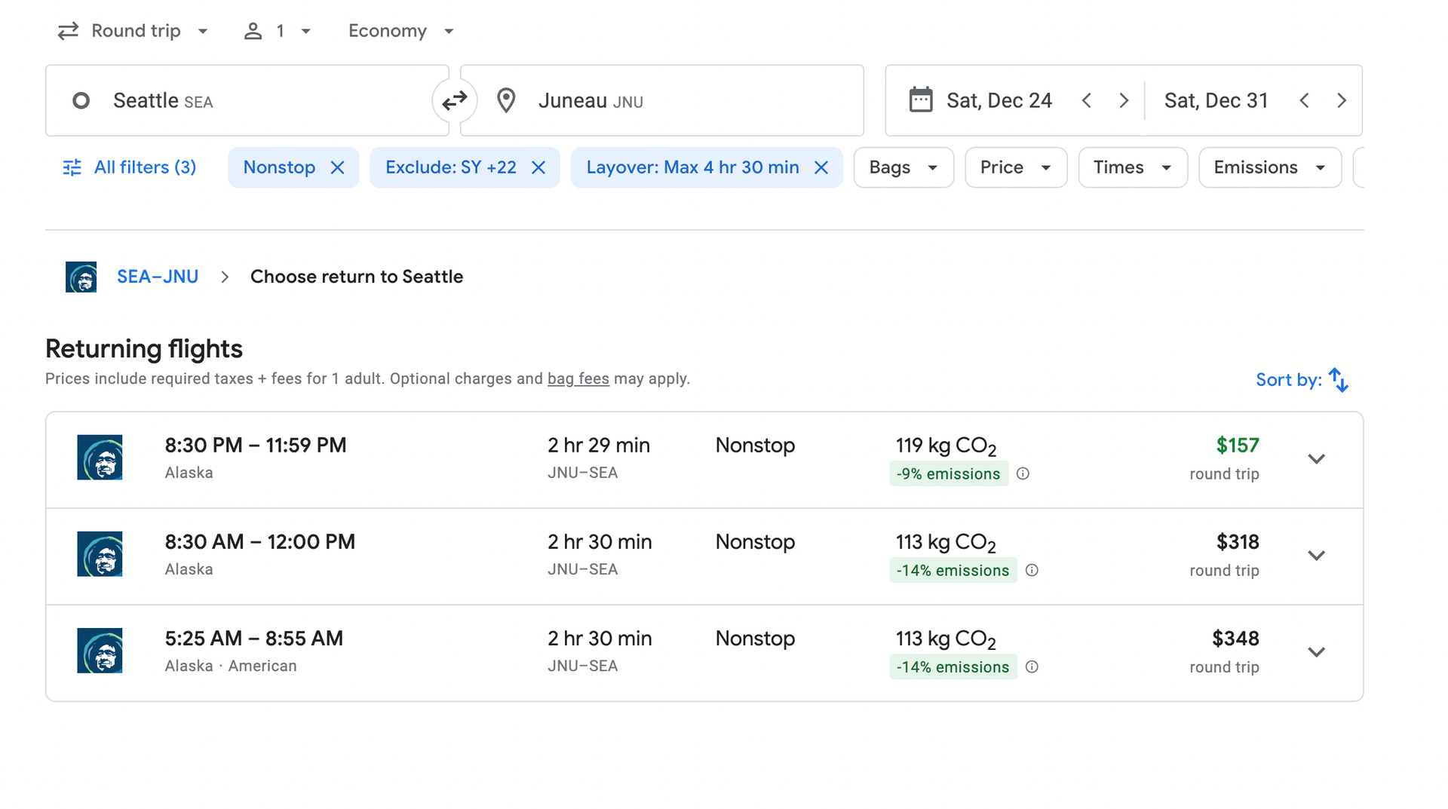Expand details for the $157 flight
Image resolution: width=1448 pixels, height=809 pixels.
1317,458
